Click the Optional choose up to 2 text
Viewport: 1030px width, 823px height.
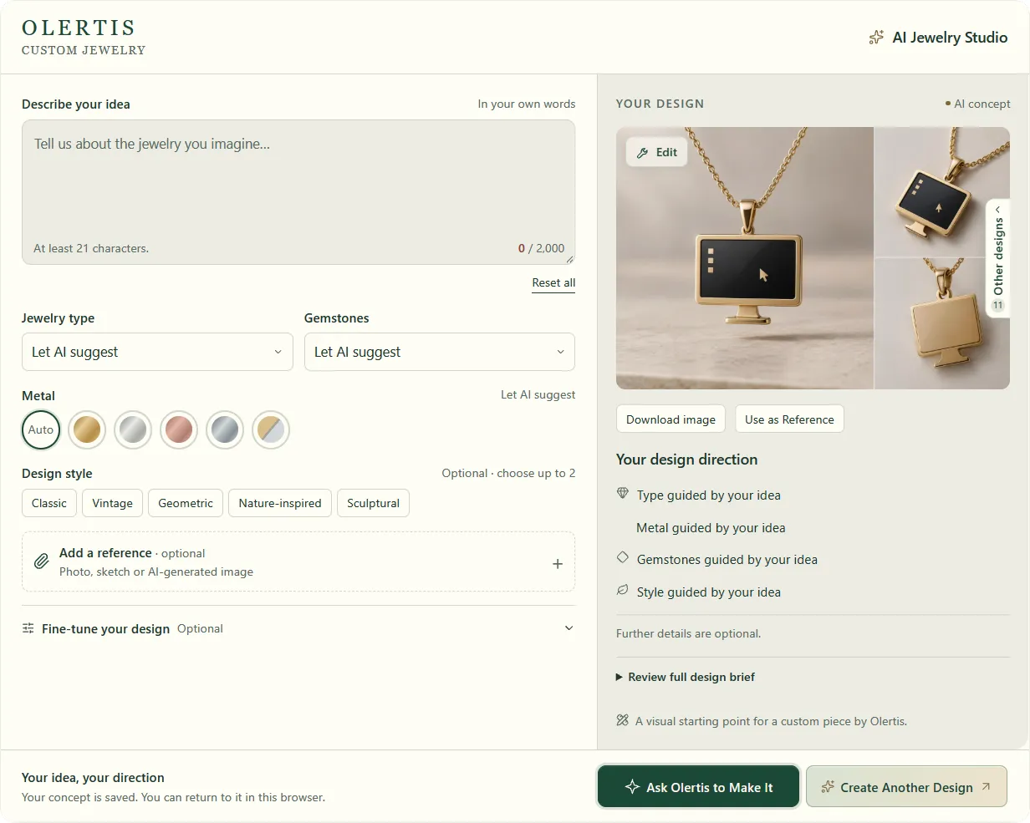coord(508,473)
